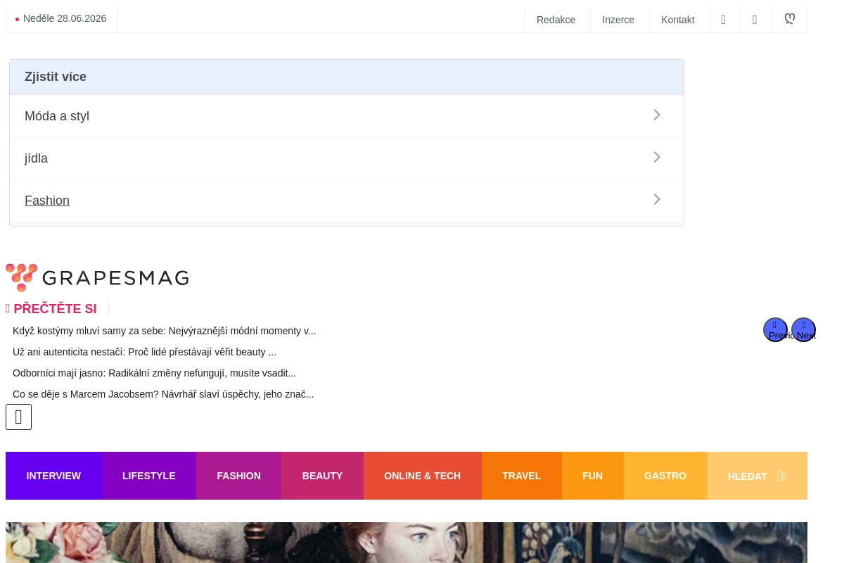
Task: Click the heart-shaped icon in top bar
Action: click(x=790, y=19)
